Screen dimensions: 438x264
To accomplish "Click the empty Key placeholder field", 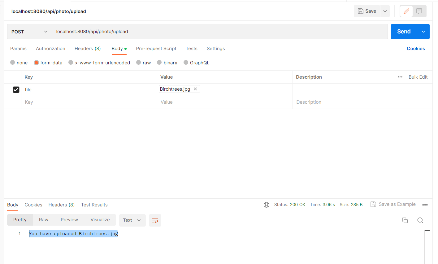I will 89,102.
